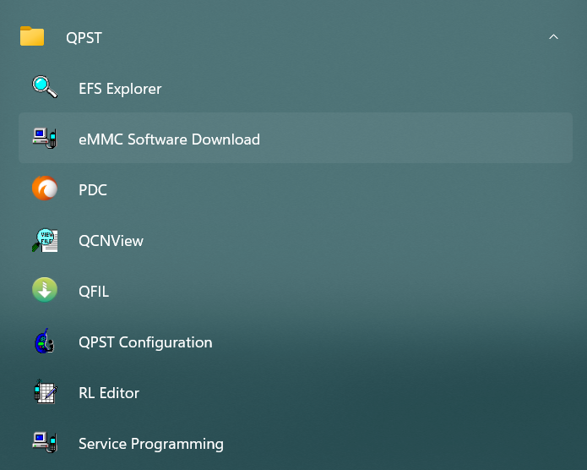Click blank area of highlighted eMMC row
The image size is (587, 470).
coord(412,138)
